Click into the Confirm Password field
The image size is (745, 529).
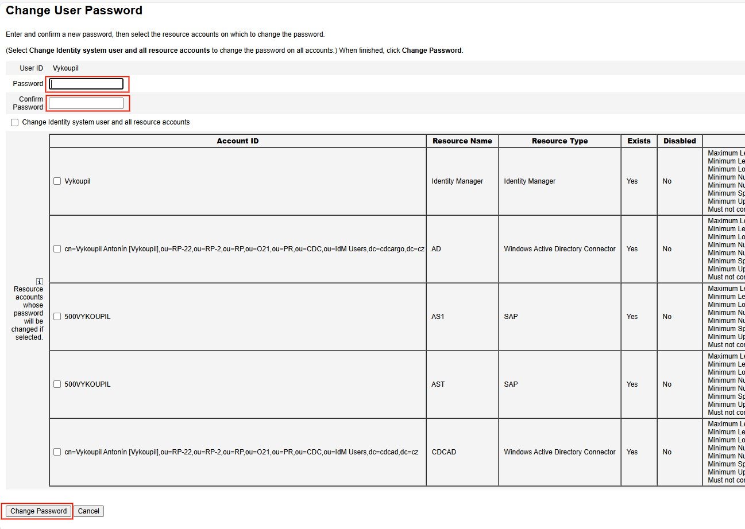(x=86, y=103)
